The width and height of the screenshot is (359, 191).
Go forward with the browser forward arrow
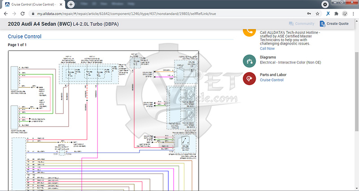click(14, 14)
